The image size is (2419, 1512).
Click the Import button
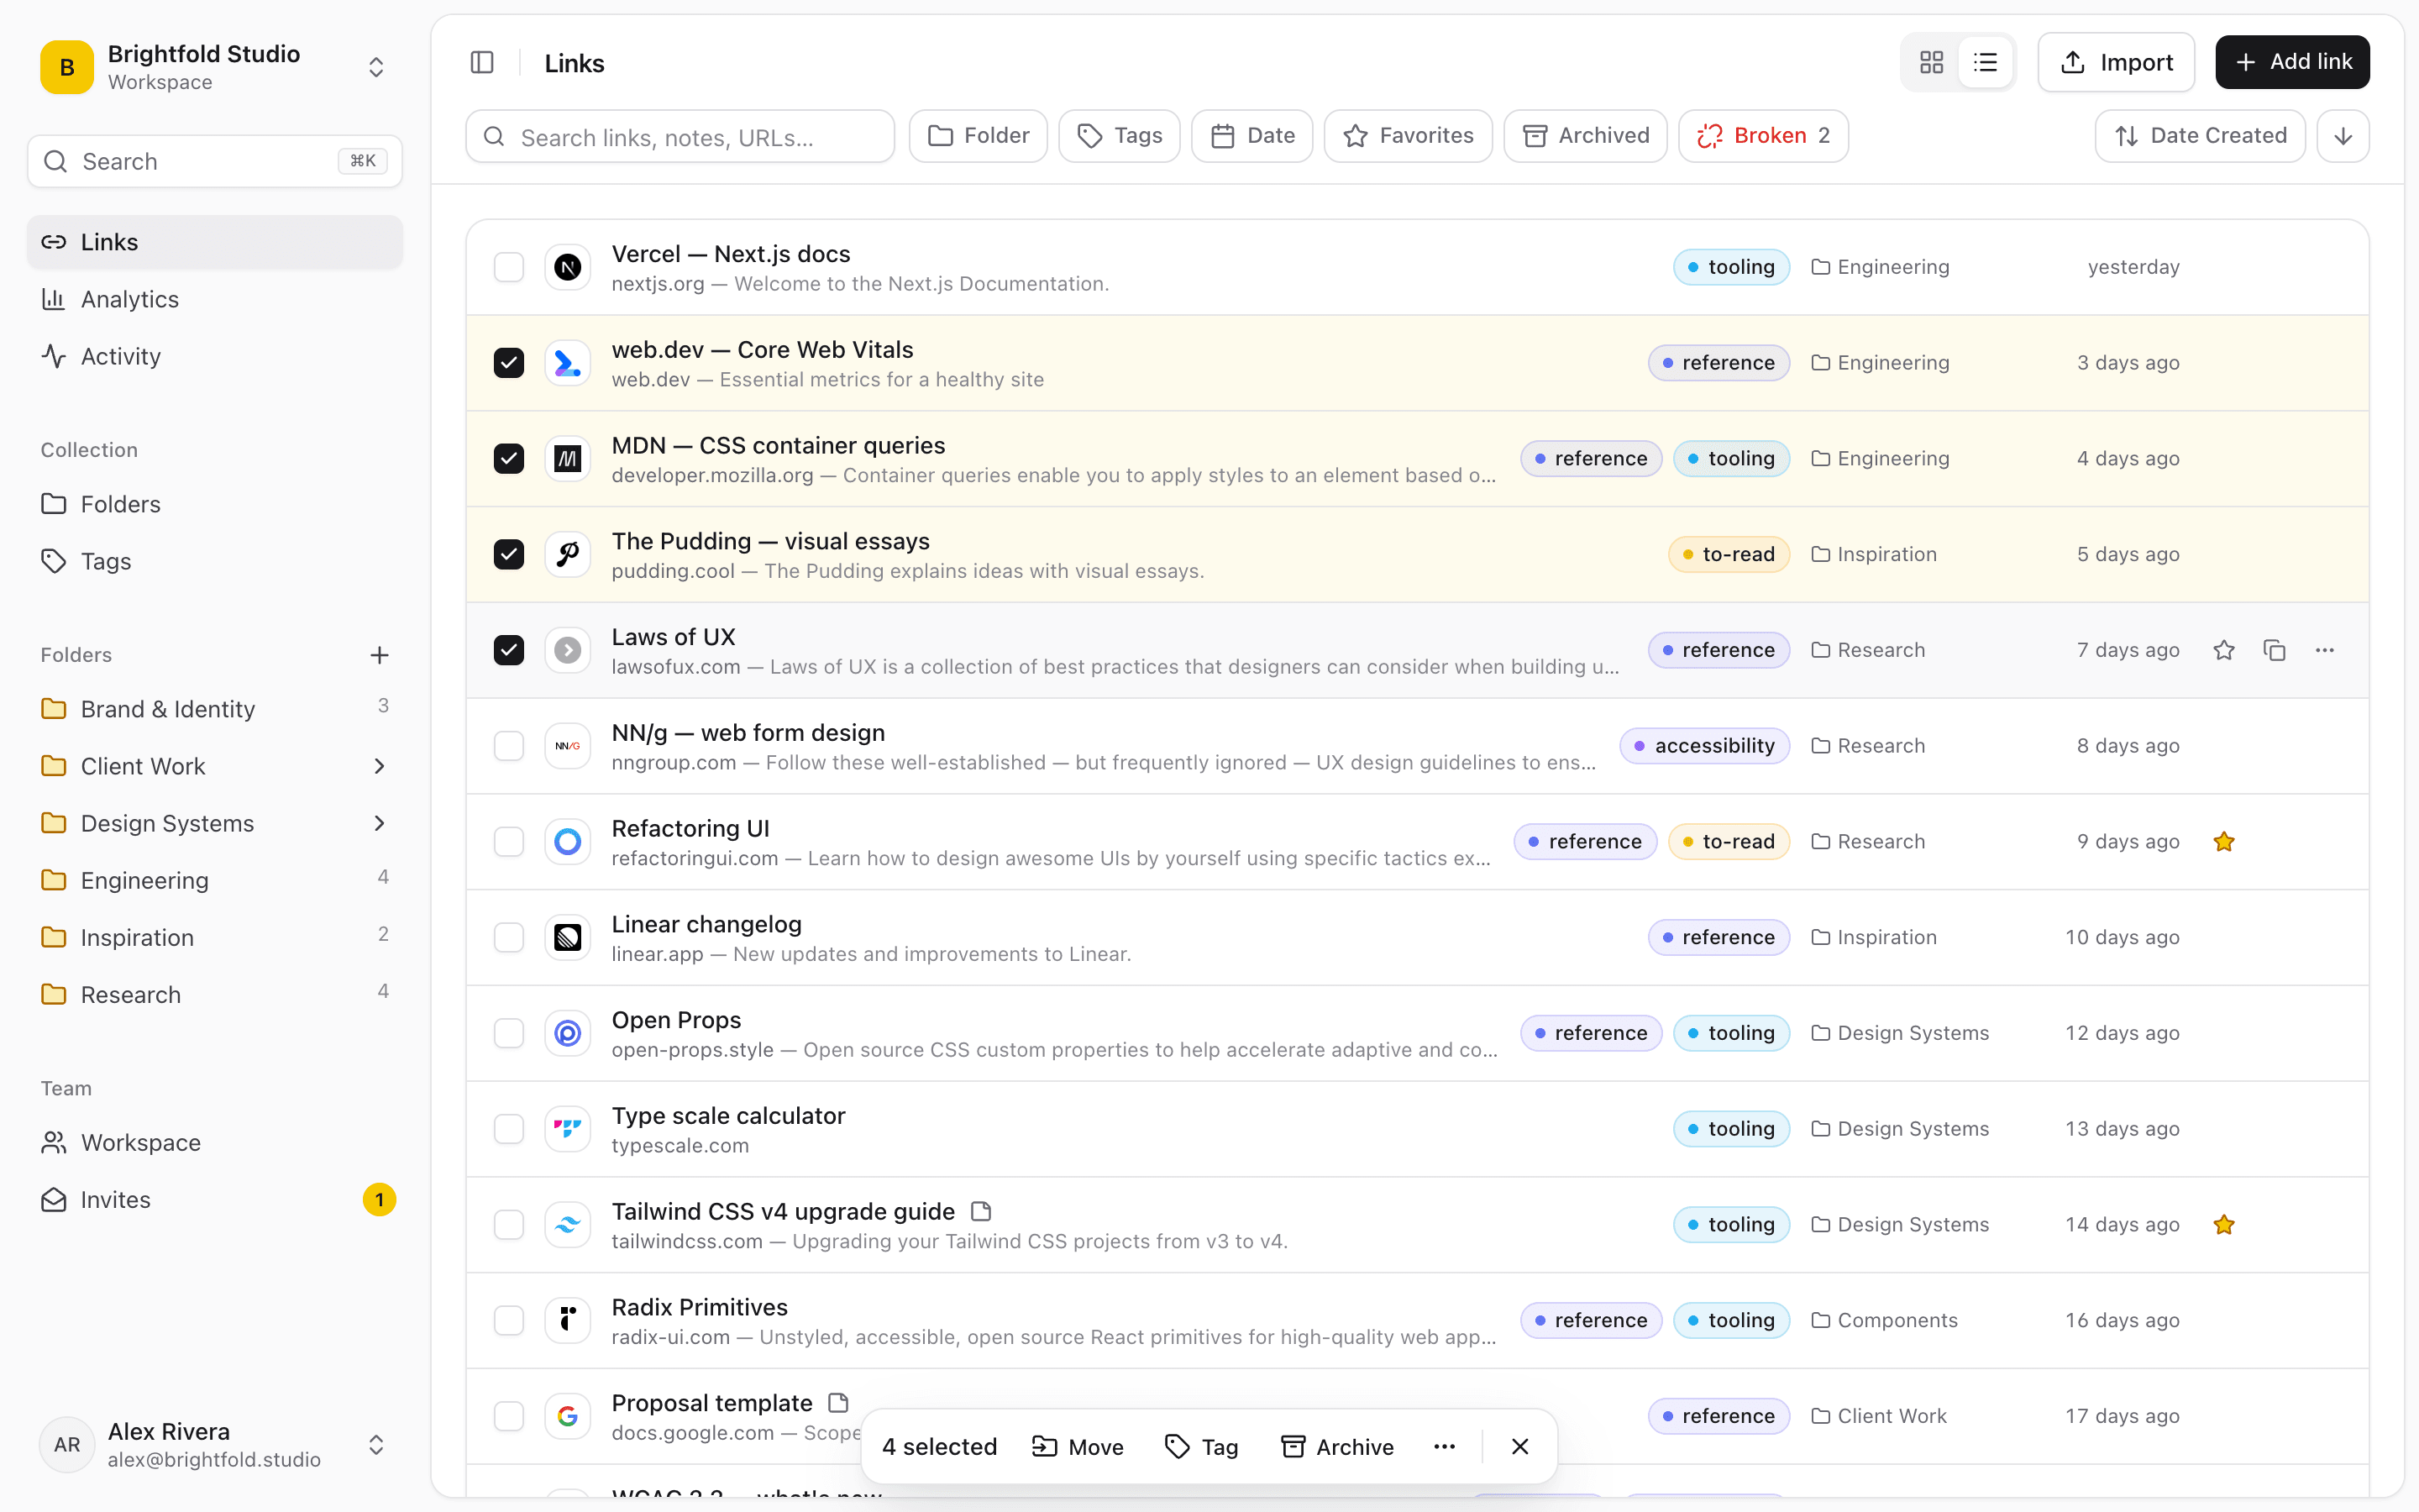[x=2116, y=62]
